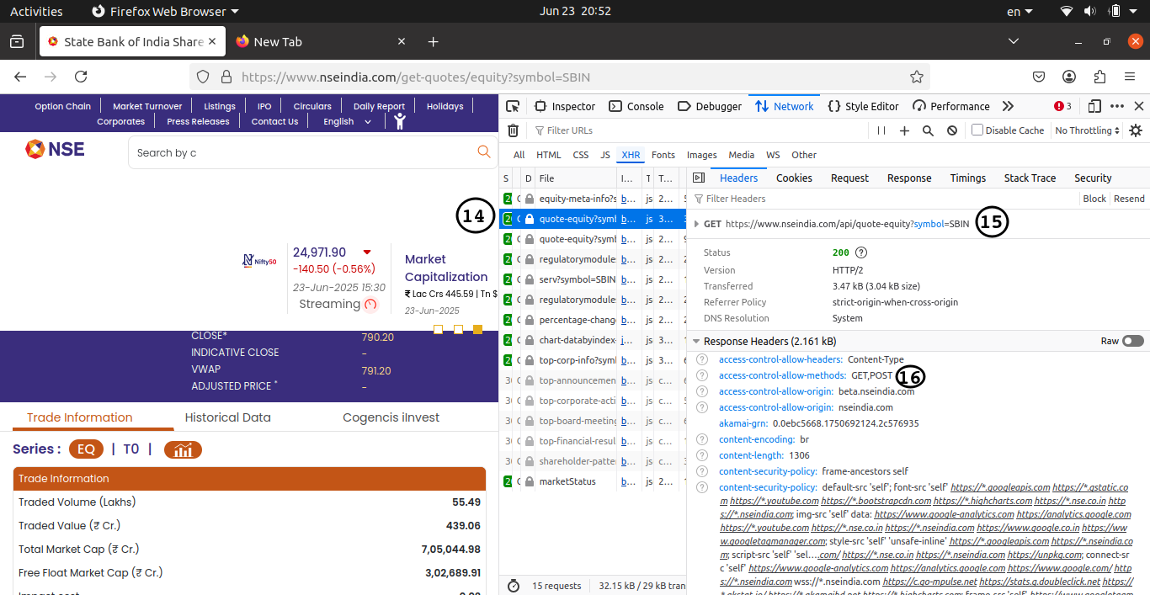This screenshot has width=1150, height=595.
Task: Show more DevTools tools chevron
Action: (x=1008, y=106)
